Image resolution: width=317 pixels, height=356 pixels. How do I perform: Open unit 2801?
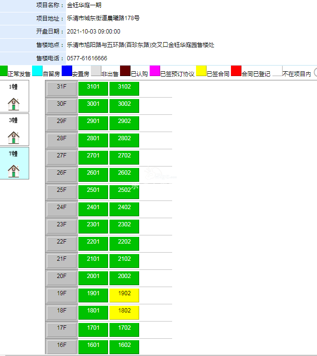coord(93,140)
